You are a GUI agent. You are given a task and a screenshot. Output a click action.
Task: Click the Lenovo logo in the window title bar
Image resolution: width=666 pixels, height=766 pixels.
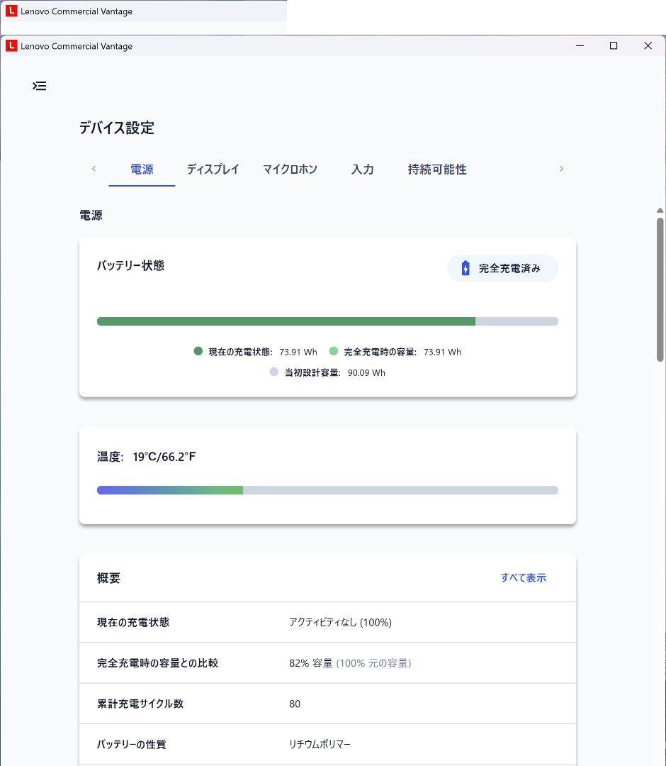pyautogui.click(x=11, y=46)
